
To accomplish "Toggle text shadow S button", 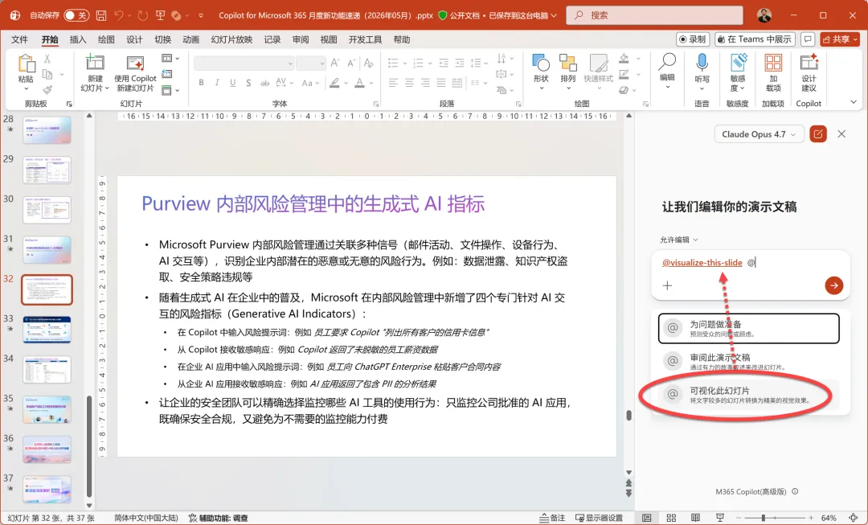I will coord(248,83).
